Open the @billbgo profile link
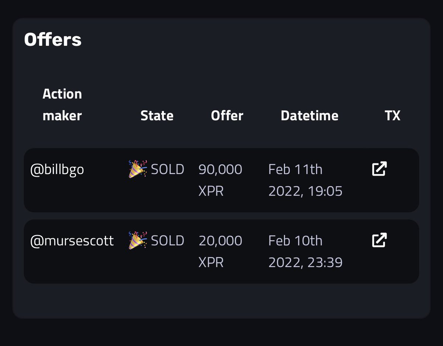The height and width of the screenshot is (346, 443). click(57, 170)
